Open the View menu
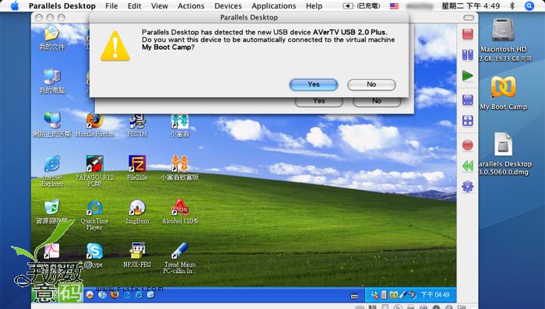This screenshot has width=545, height=309. pos(160,6)
